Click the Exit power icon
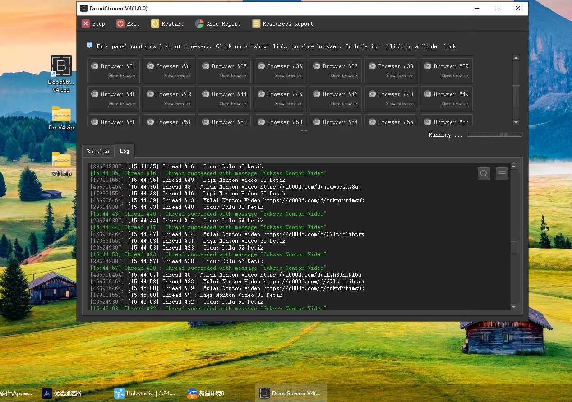Screen dimensions: 572x402 coord(120,24)
